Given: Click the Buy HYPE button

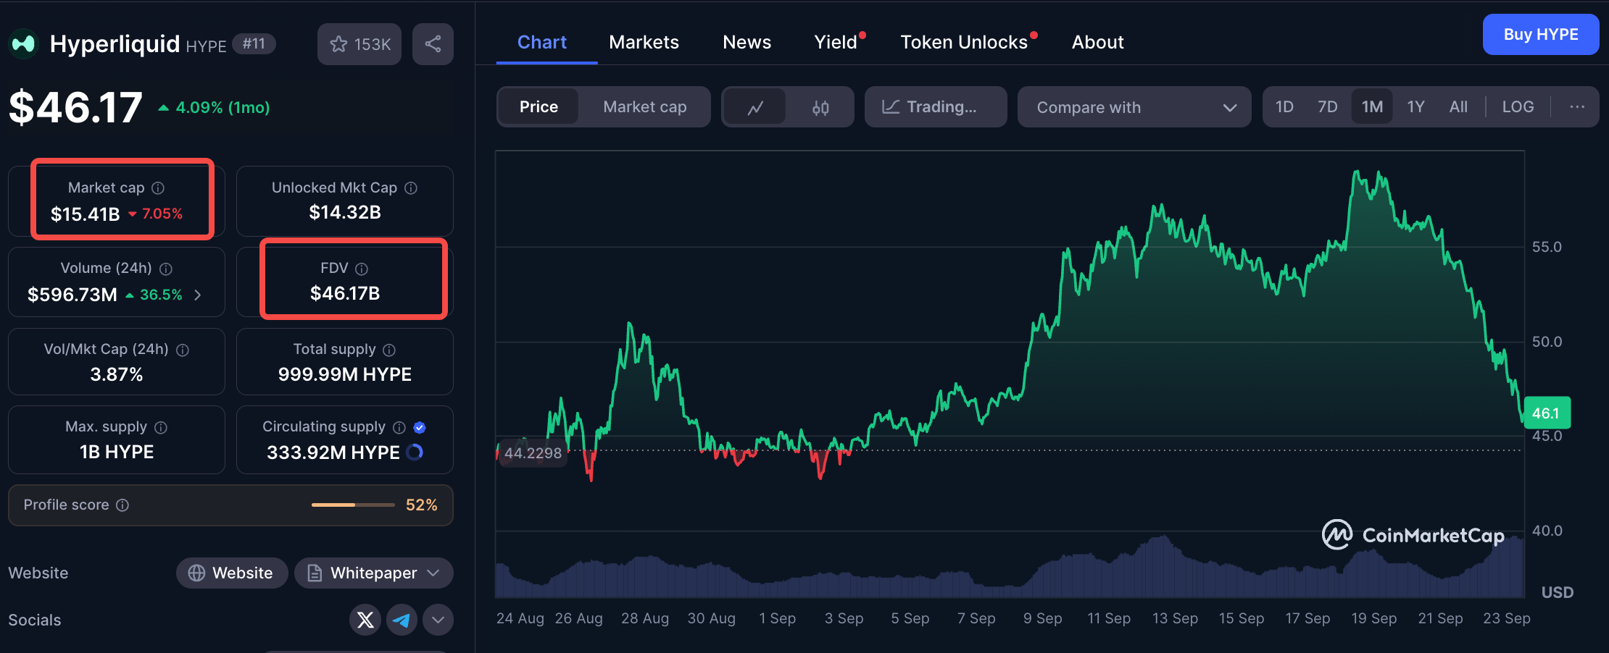Looking at the screenshot, I should coord(1540,35).
